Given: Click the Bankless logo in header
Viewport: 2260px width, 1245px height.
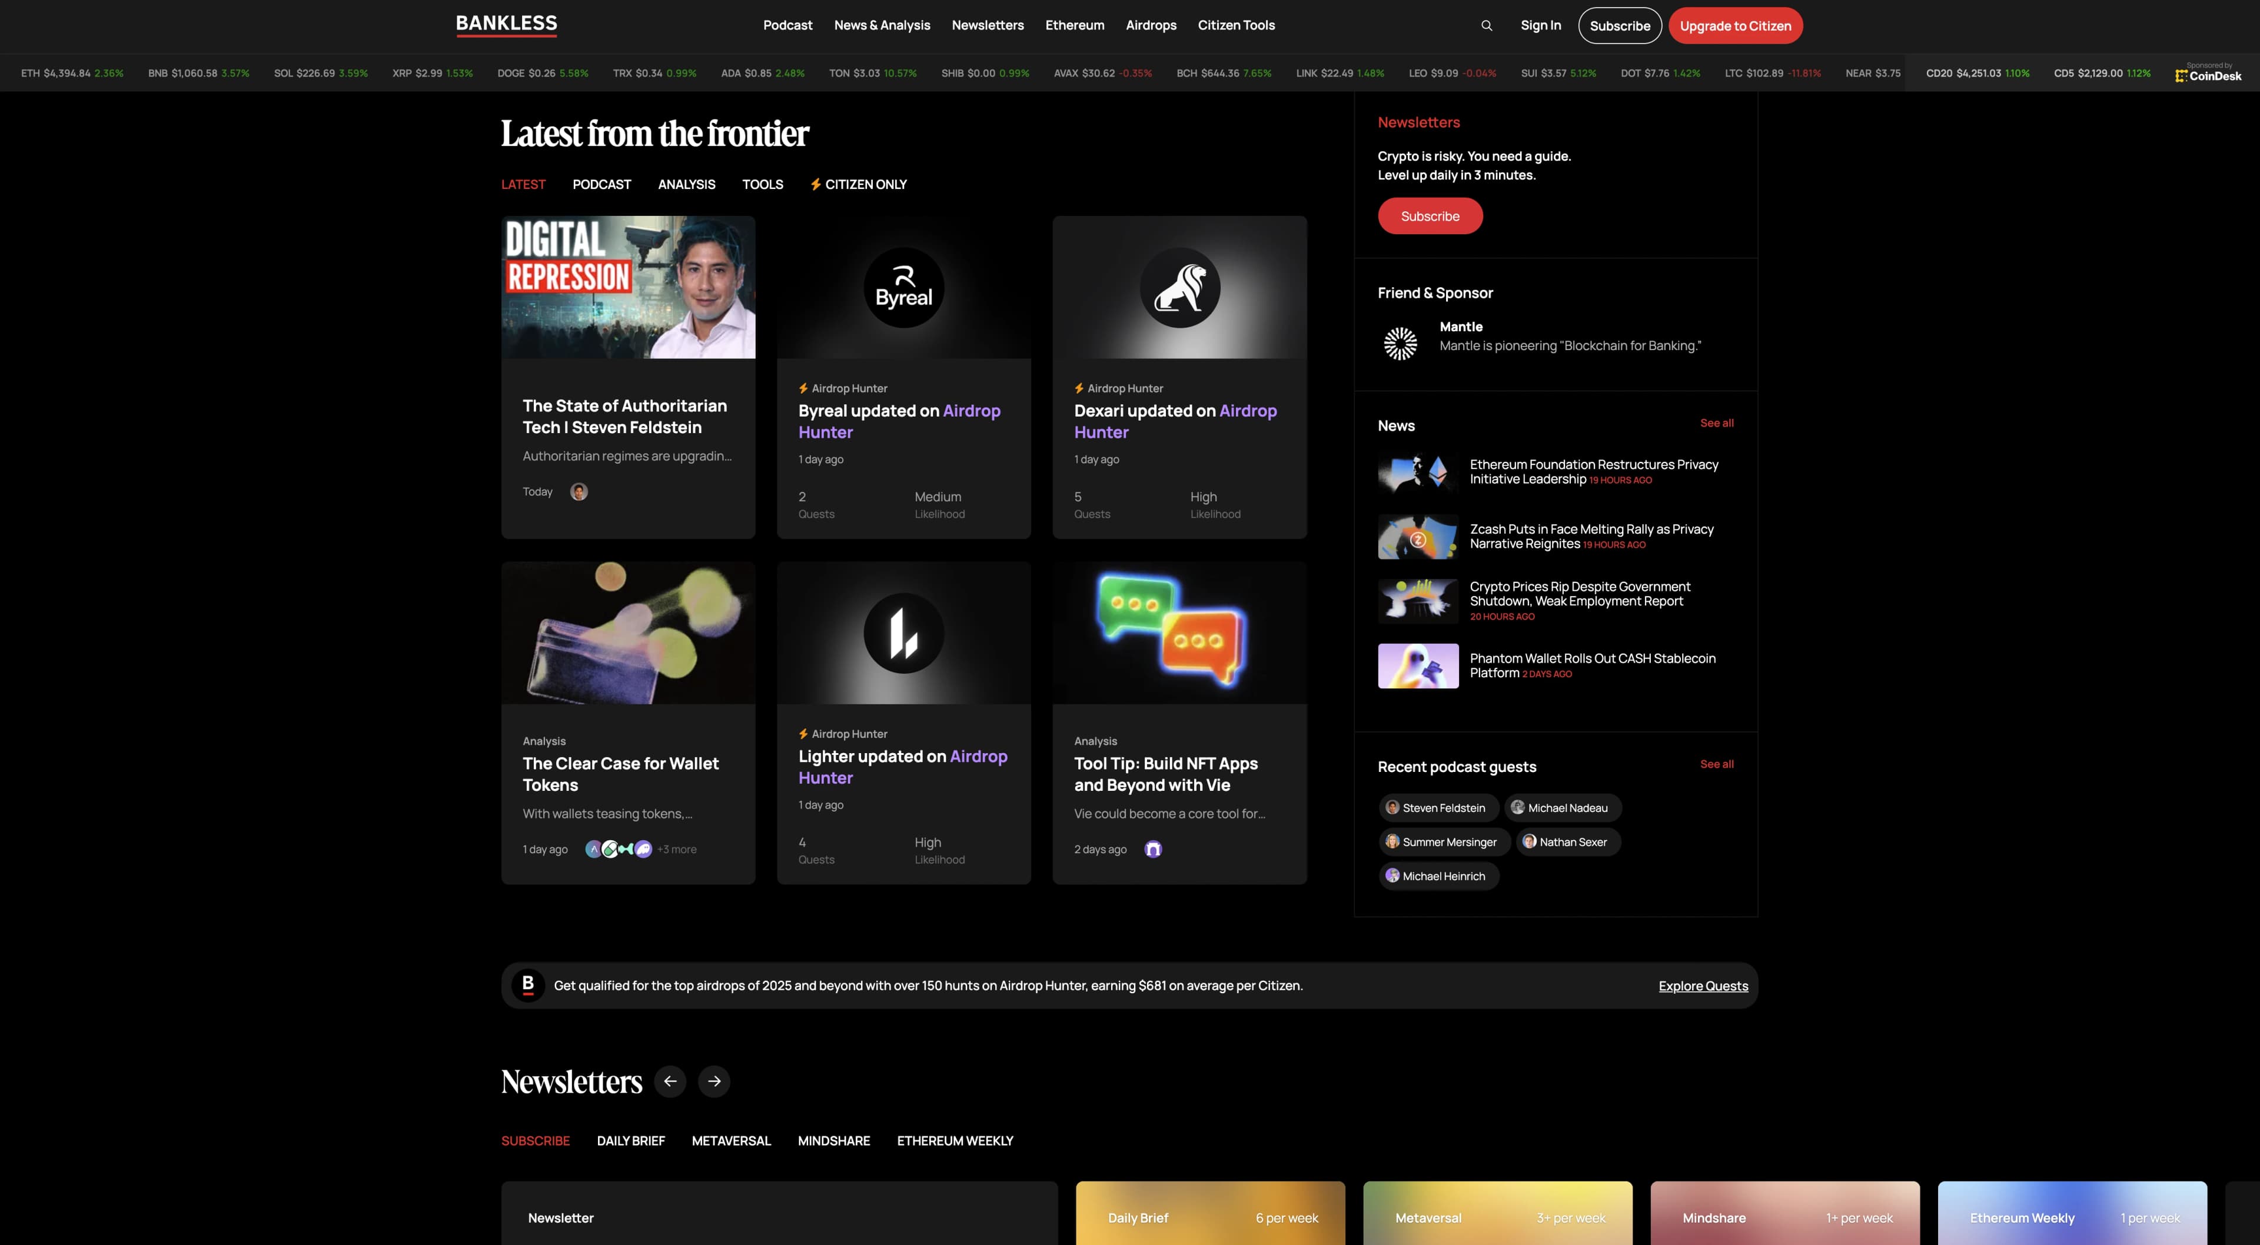Looking at the screenshot, I should pyautogui.click(x=506, y=25).
